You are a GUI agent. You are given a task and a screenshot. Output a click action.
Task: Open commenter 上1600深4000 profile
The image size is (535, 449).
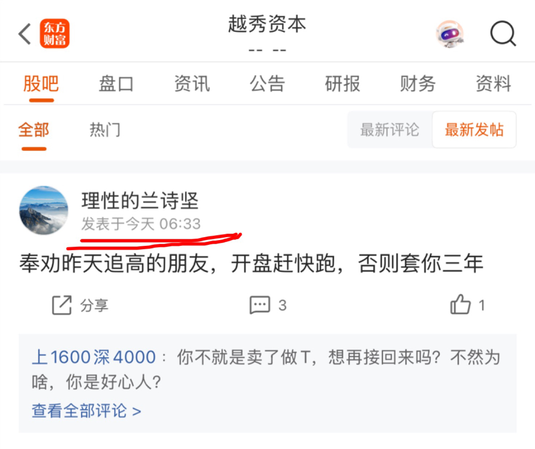tap(94, 357)
